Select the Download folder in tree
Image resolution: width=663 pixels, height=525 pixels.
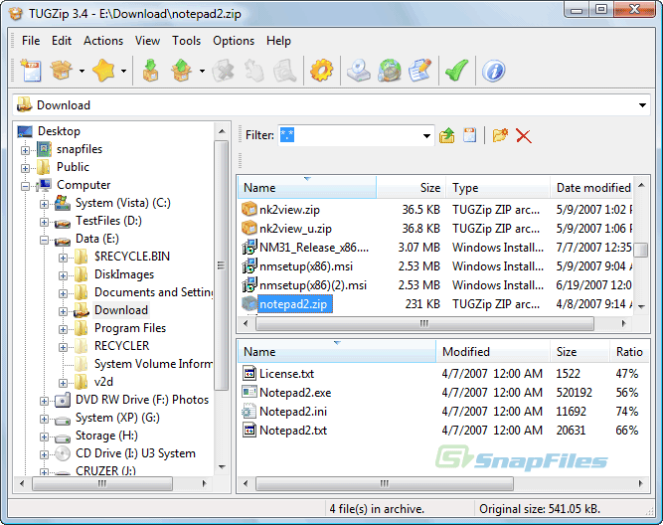(121, 310)
